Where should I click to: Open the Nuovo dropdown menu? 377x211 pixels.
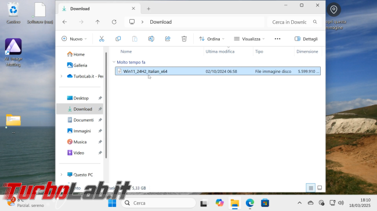74,39
